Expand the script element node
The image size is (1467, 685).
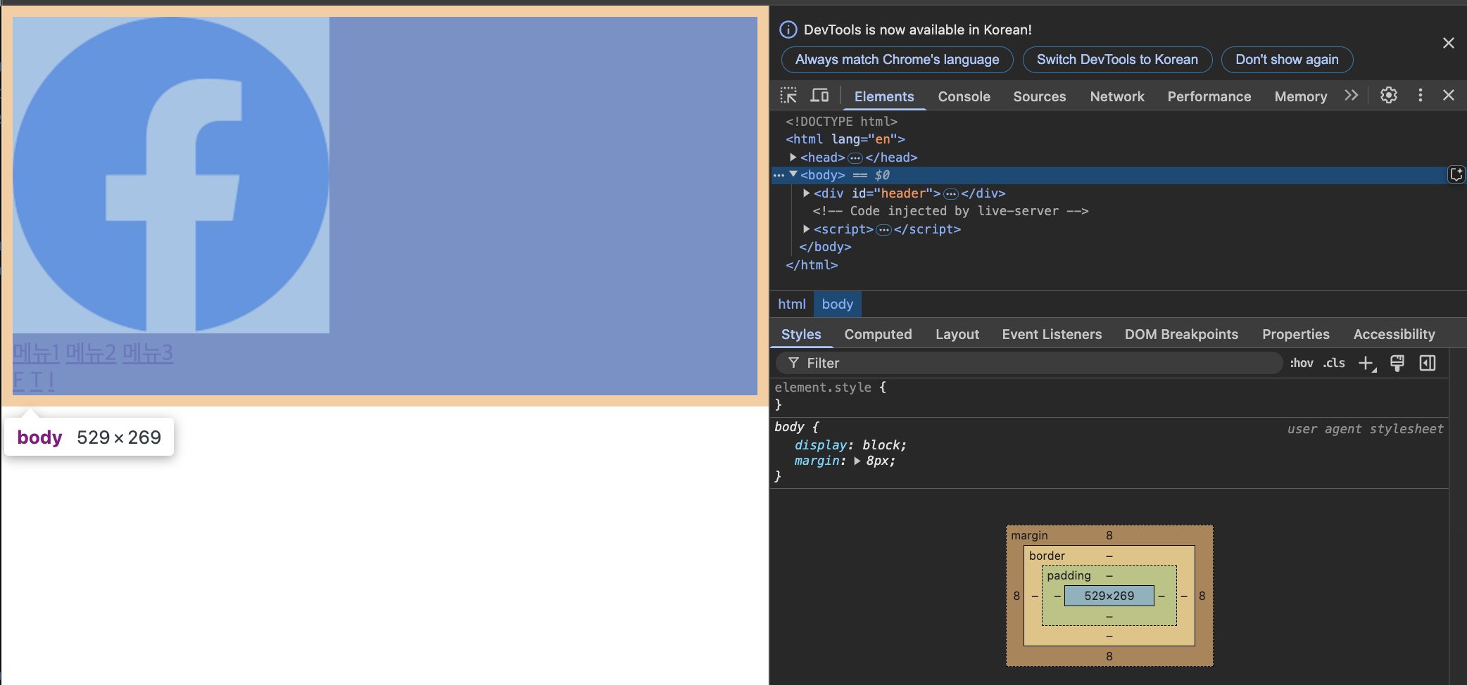[x=807, y=229]
